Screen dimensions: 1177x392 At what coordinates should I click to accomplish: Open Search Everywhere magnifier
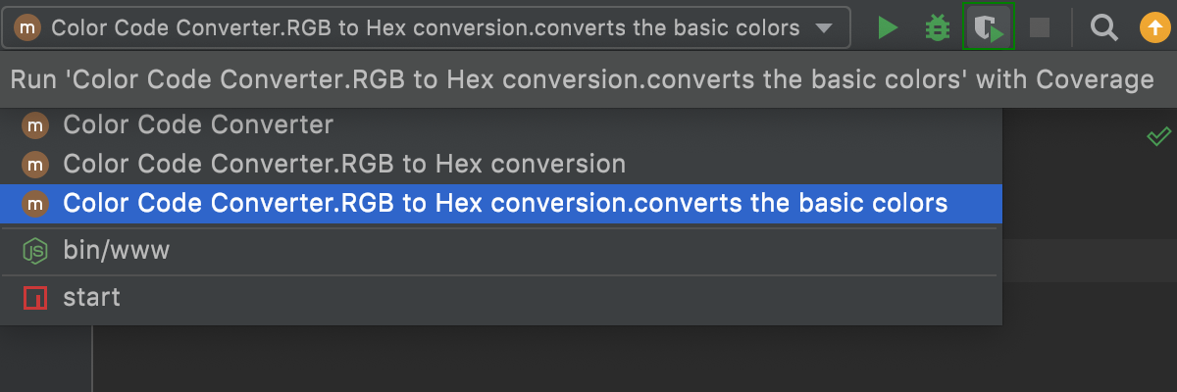(x=1104, y=28)
